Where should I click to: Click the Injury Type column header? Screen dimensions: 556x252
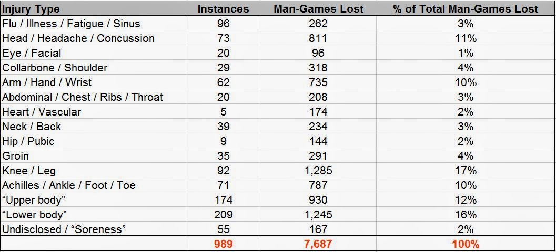[32, 9]
